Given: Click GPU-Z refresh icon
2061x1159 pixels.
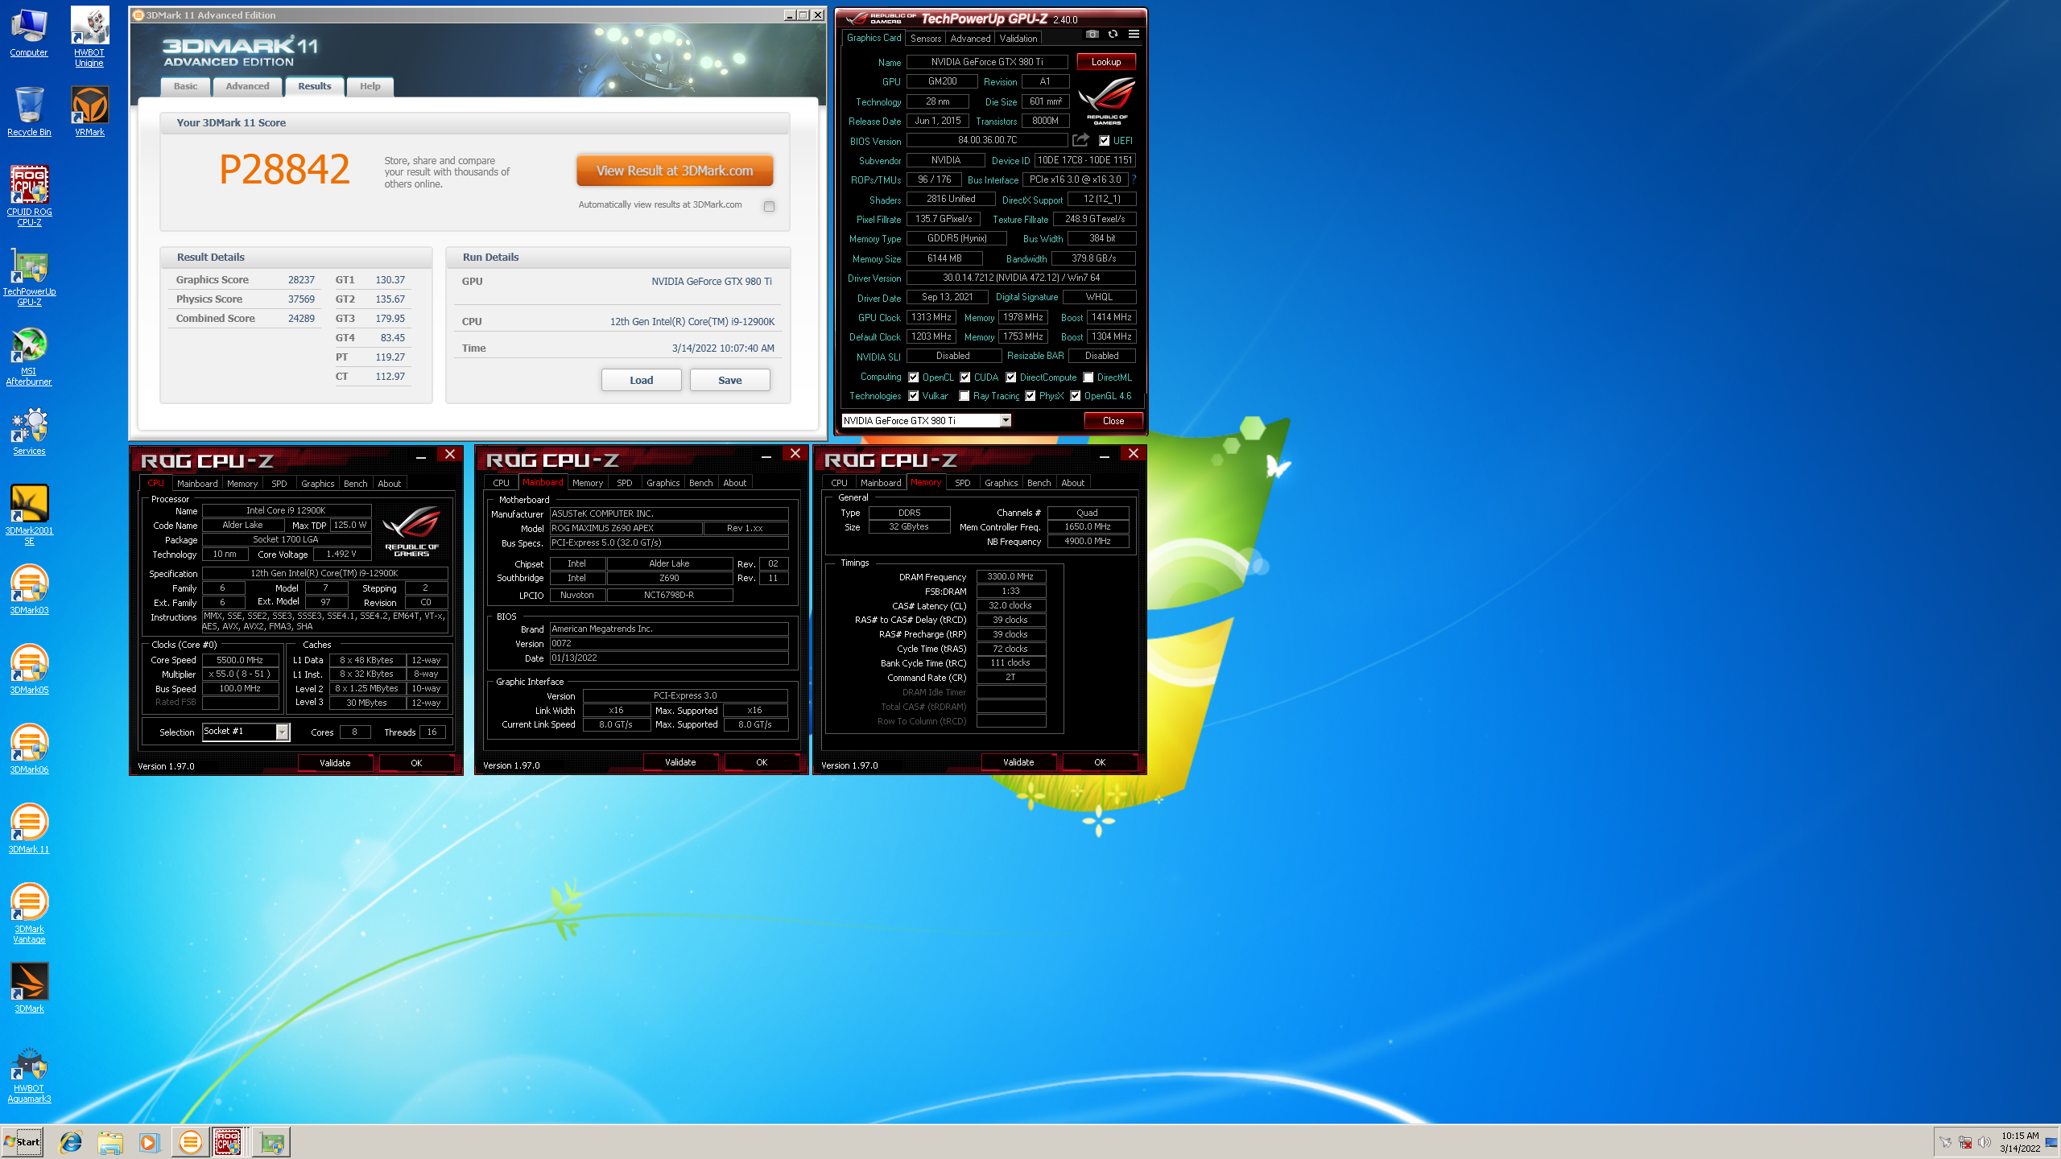Looking at the screenshot, I should click(x=1113, y=34).
